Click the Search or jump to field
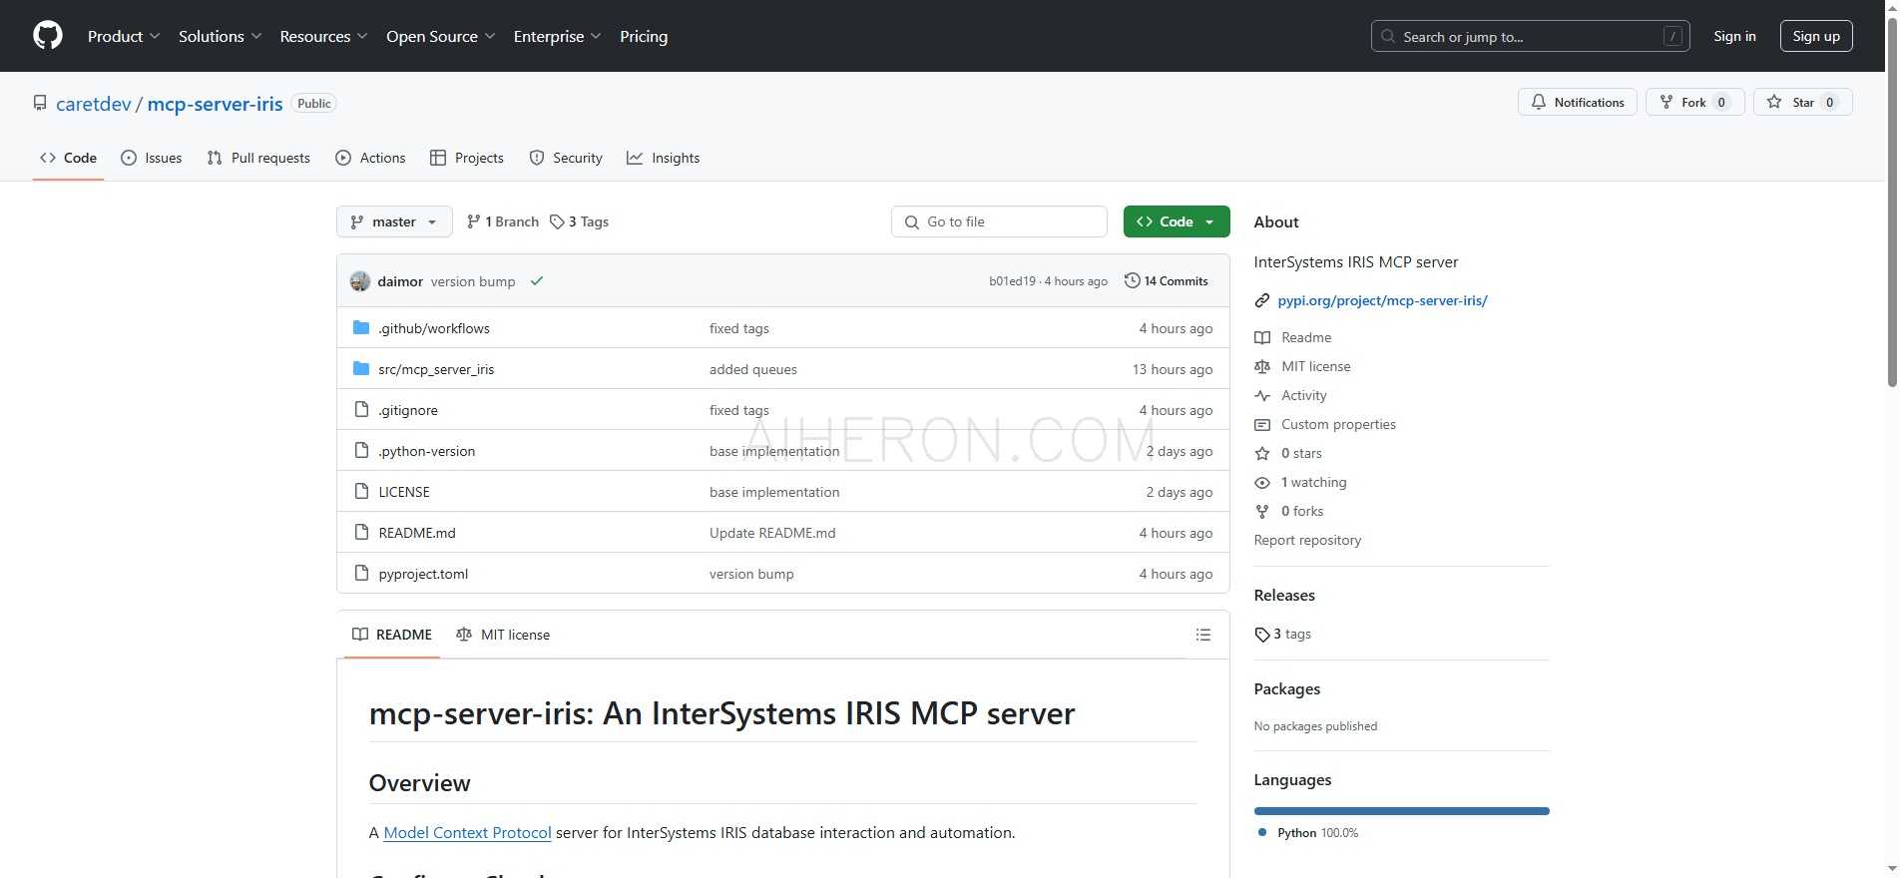Viewport: 1900px width, 878px height. (x=1530, y=36)
